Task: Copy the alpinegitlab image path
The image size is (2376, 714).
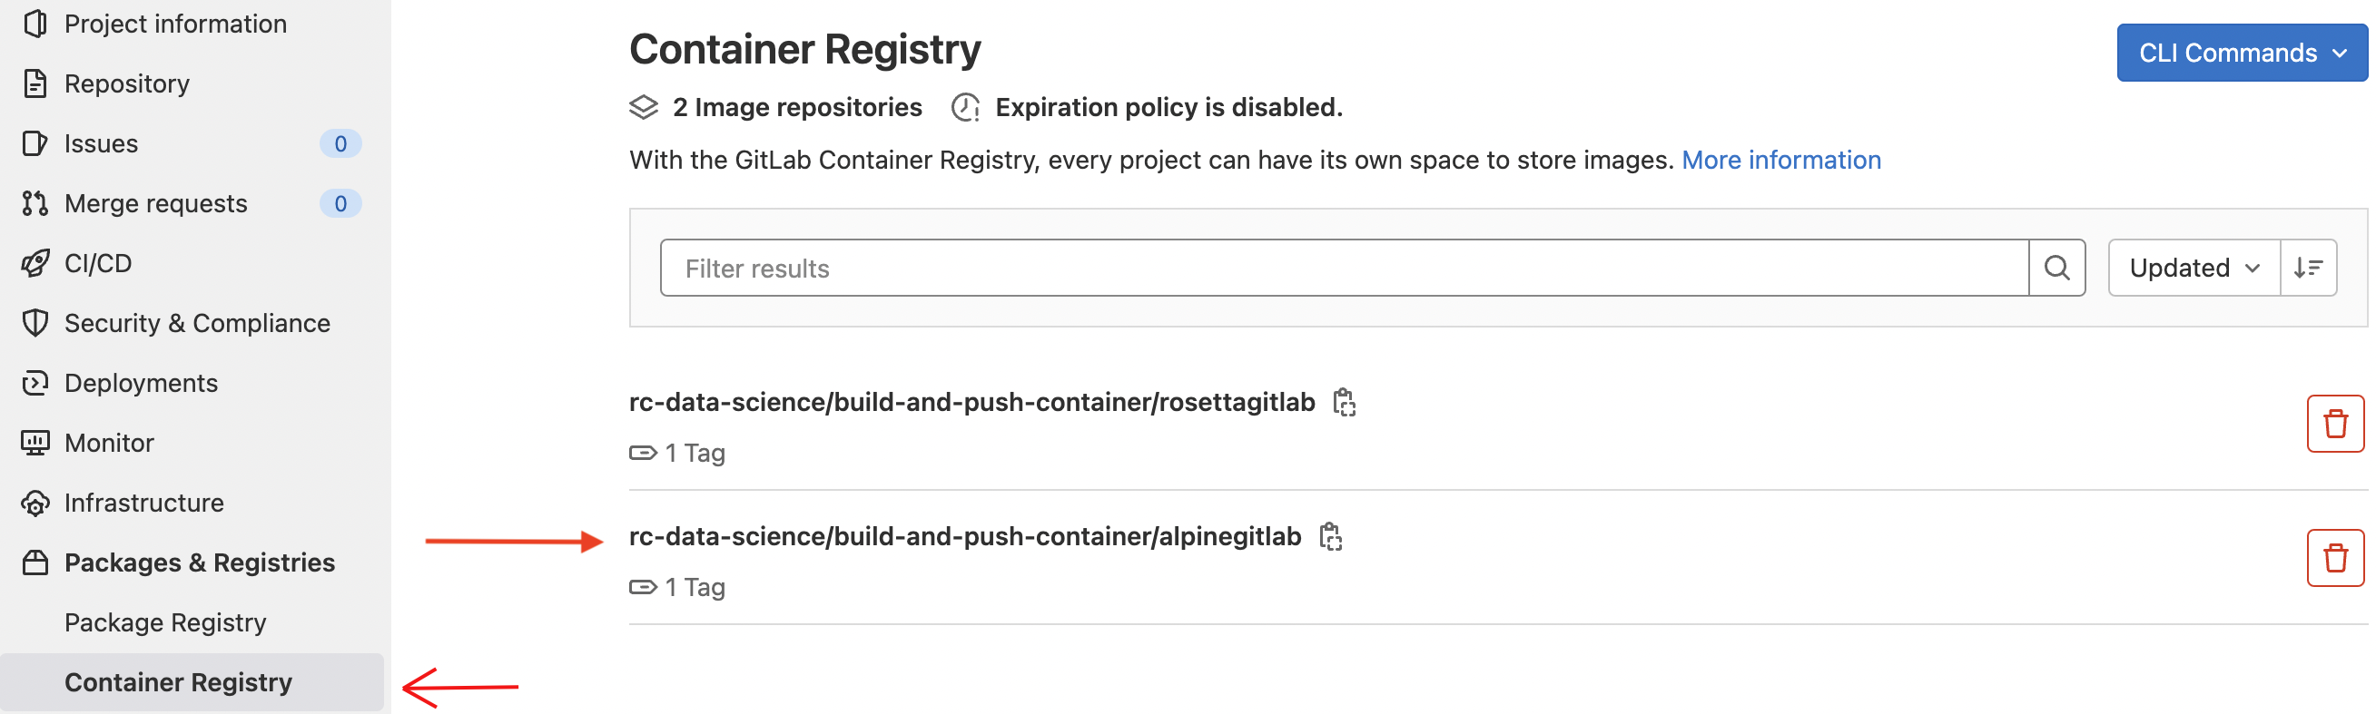Action: coord(1330,536)
